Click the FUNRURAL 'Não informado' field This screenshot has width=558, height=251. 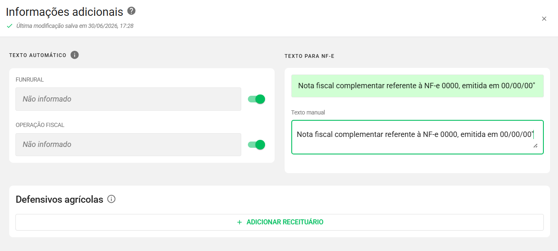pyautogui.click(x=128, y=99)
